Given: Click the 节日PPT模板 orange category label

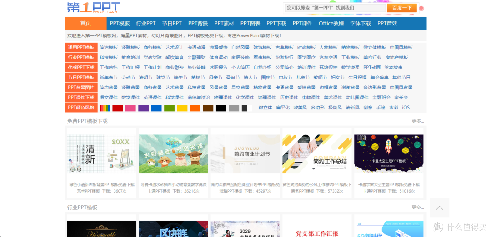Looking at the screenshot, I should tap(81, 78).
